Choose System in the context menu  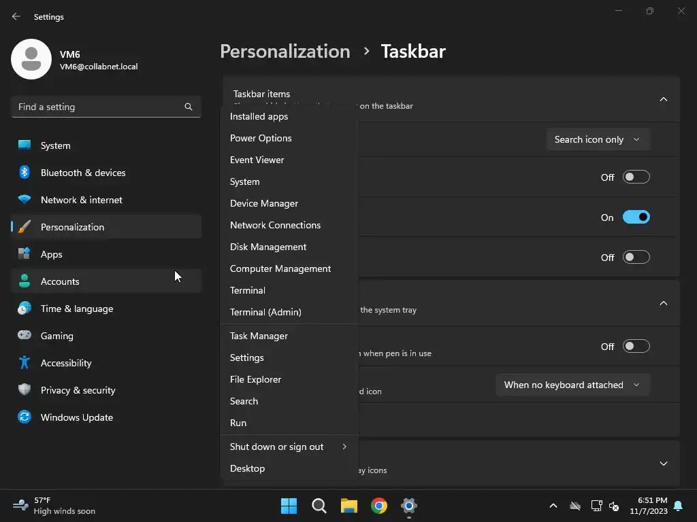point(289,181)
